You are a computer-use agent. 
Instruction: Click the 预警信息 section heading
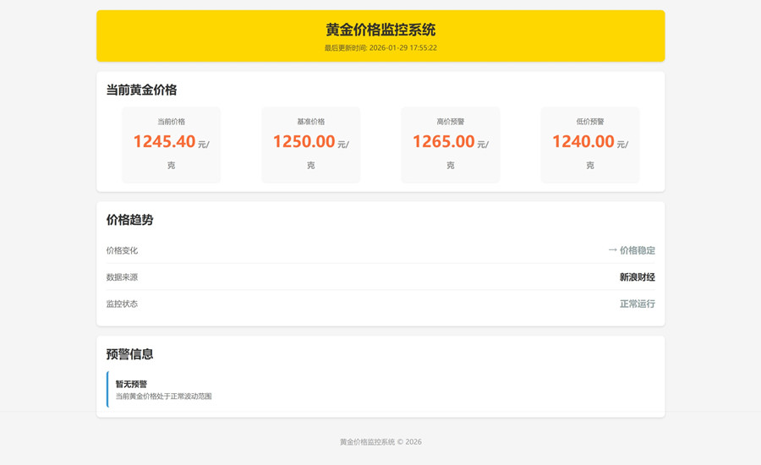[129, 354]
